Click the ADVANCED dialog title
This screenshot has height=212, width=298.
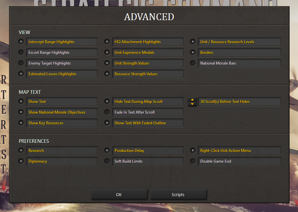coord(149,17)
